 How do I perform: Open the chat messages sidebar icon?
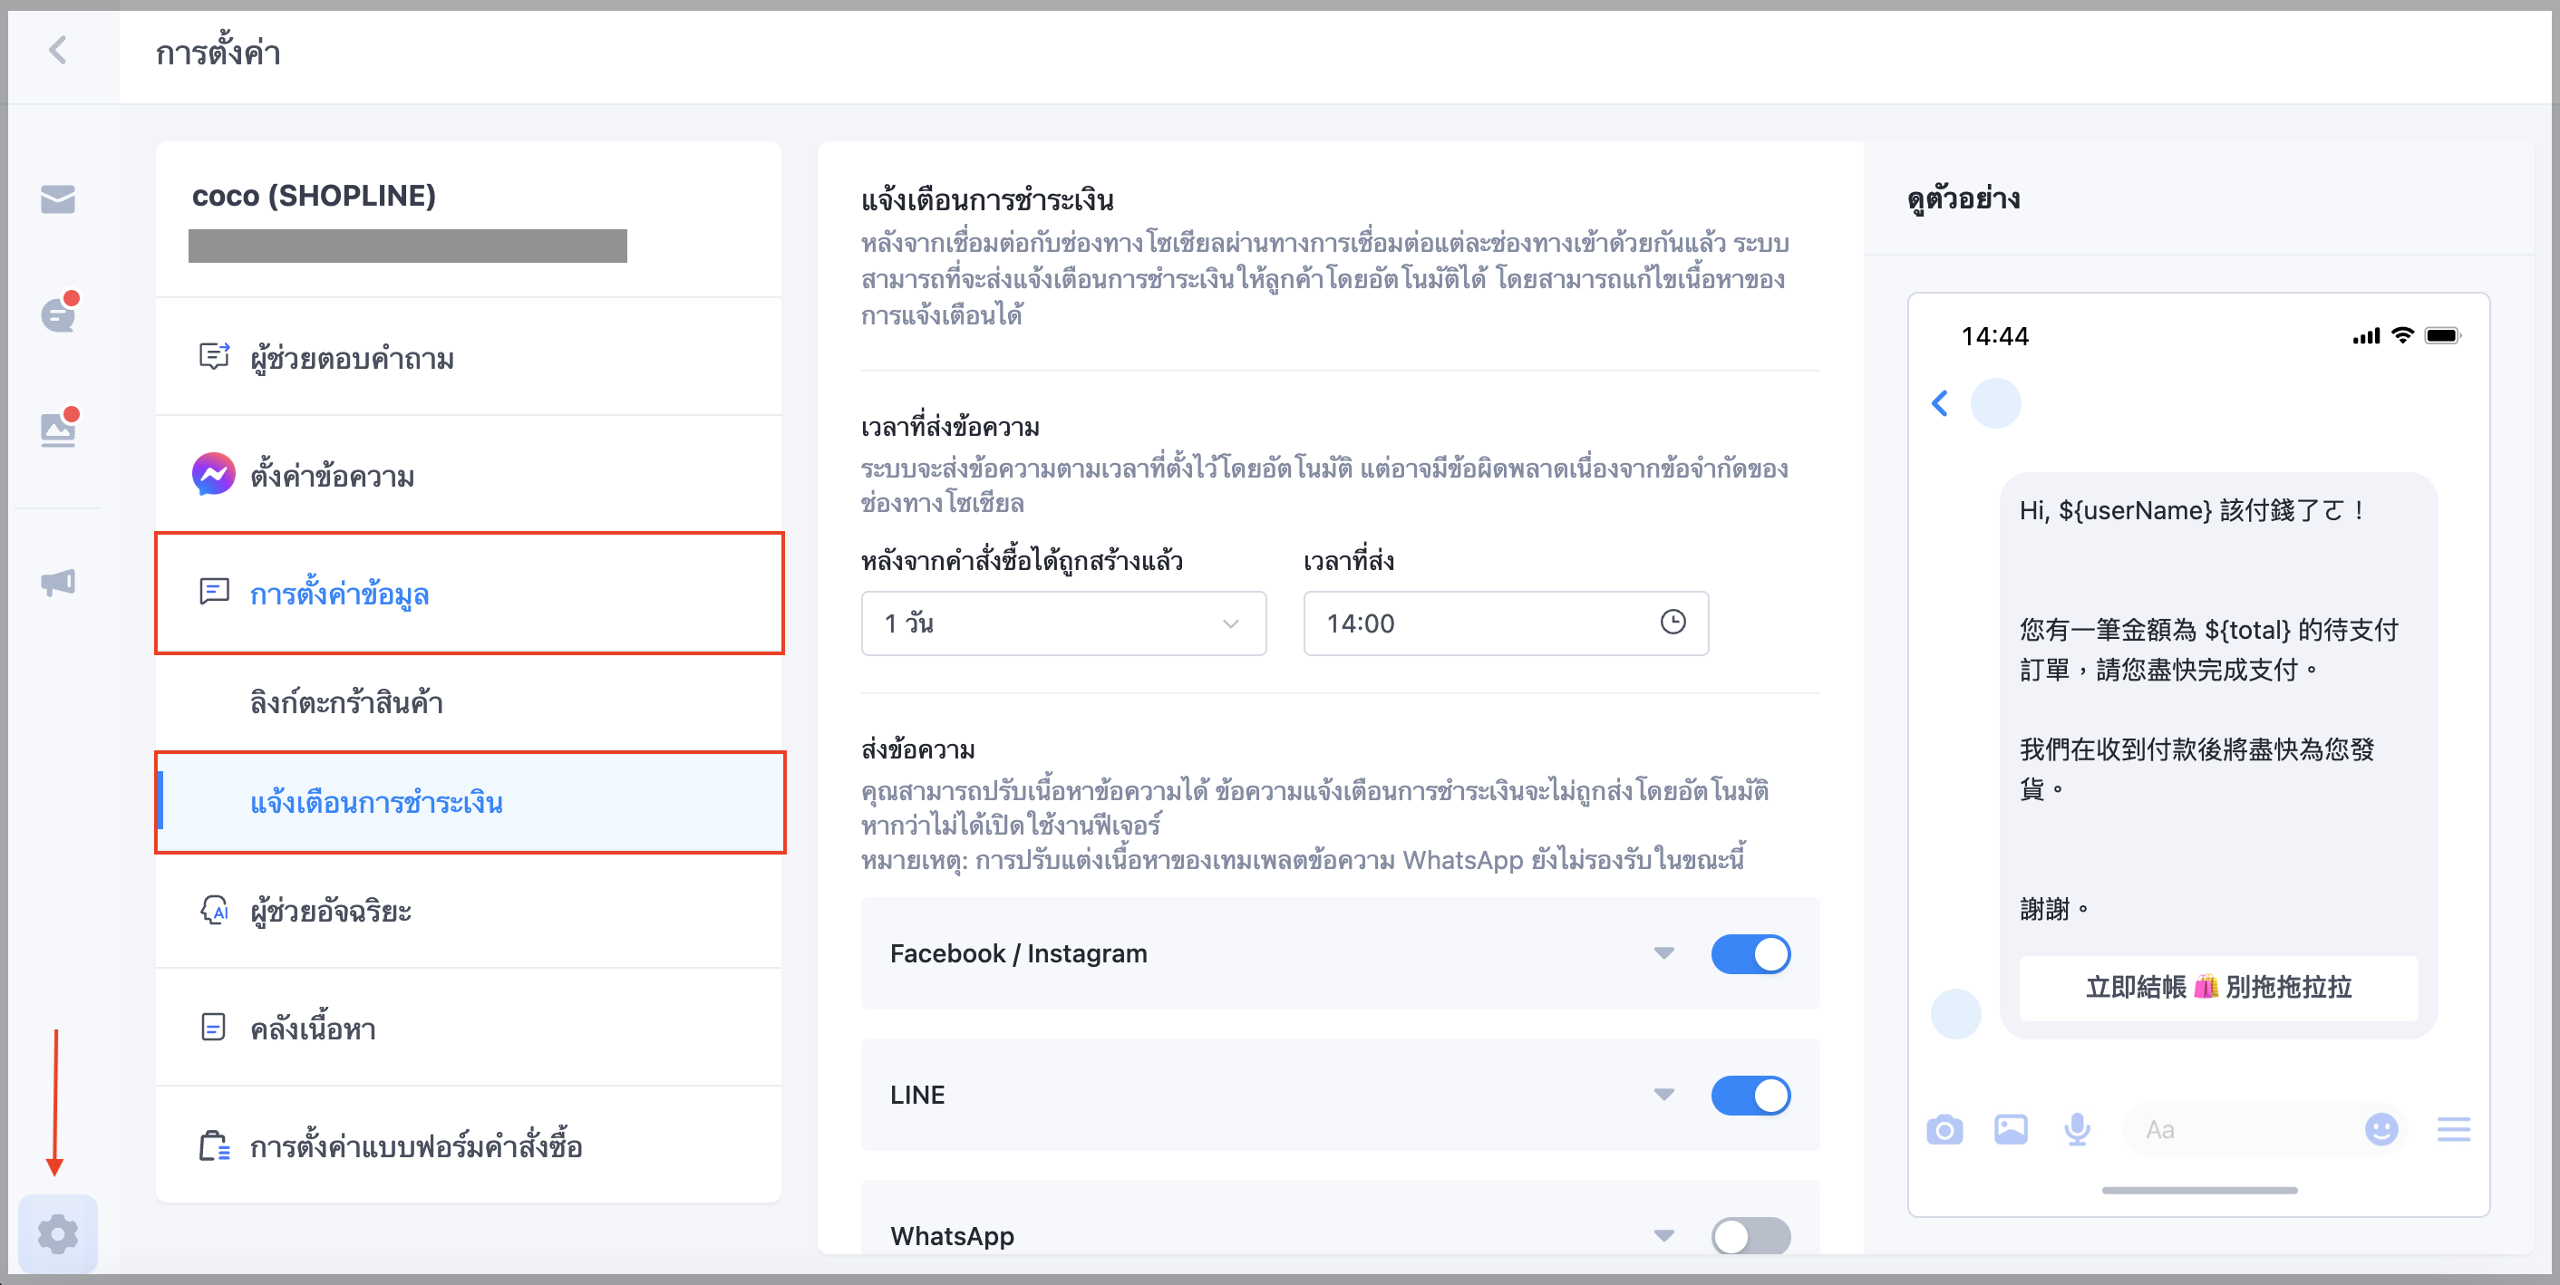pyautogui.click(x=58, y=314)
